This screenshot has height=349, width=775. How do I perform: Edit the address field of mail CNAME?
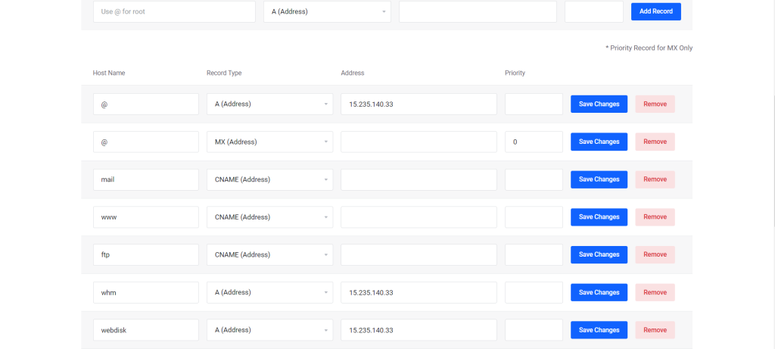click(x=419, y=179)
